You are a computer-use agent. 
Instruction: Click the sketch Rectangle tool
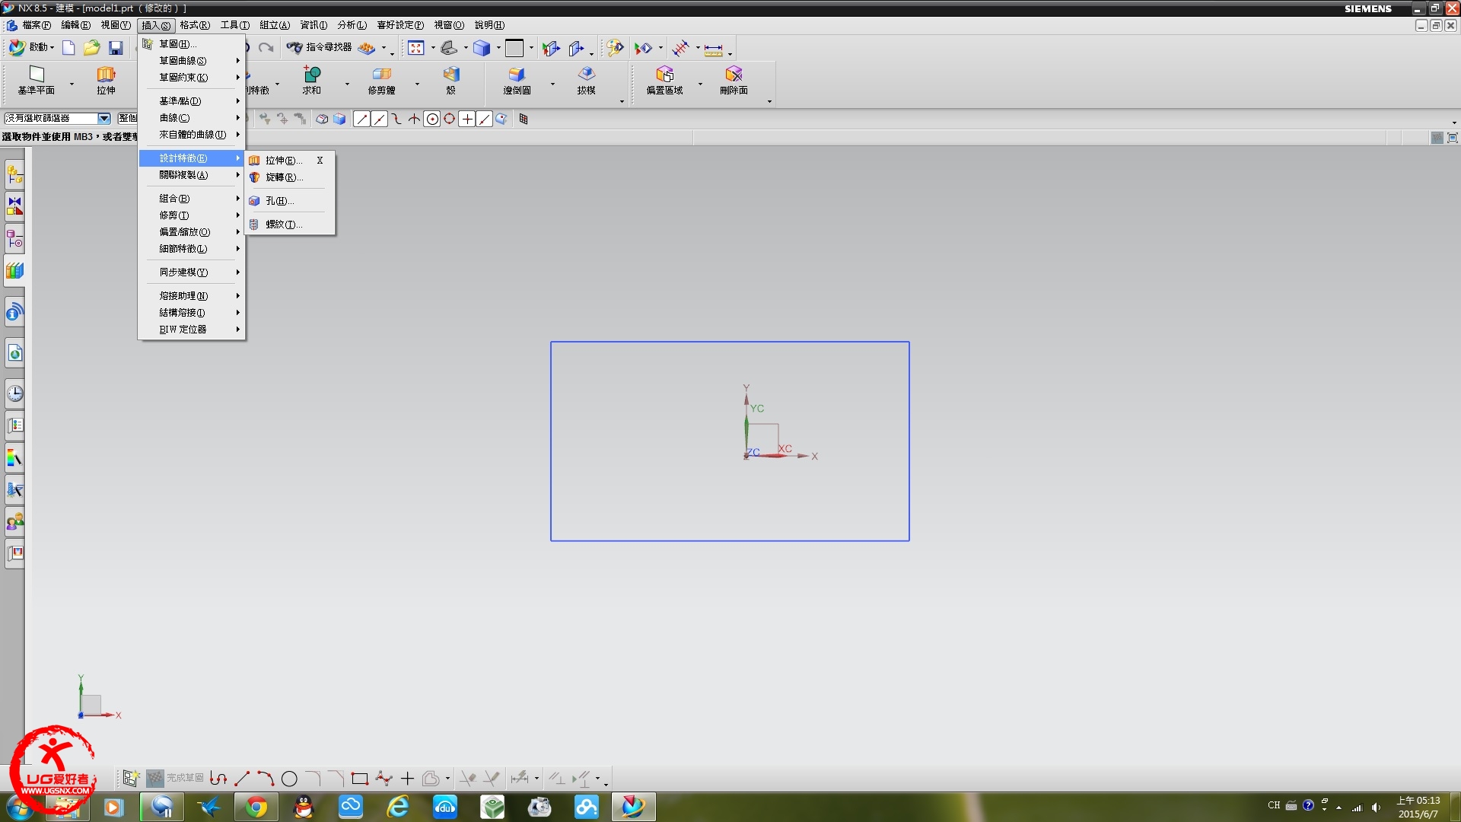360,778
